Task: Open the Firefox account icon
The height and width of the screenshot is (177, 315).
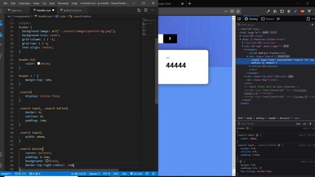Action: pyautogui.click(x=289, y=11)
